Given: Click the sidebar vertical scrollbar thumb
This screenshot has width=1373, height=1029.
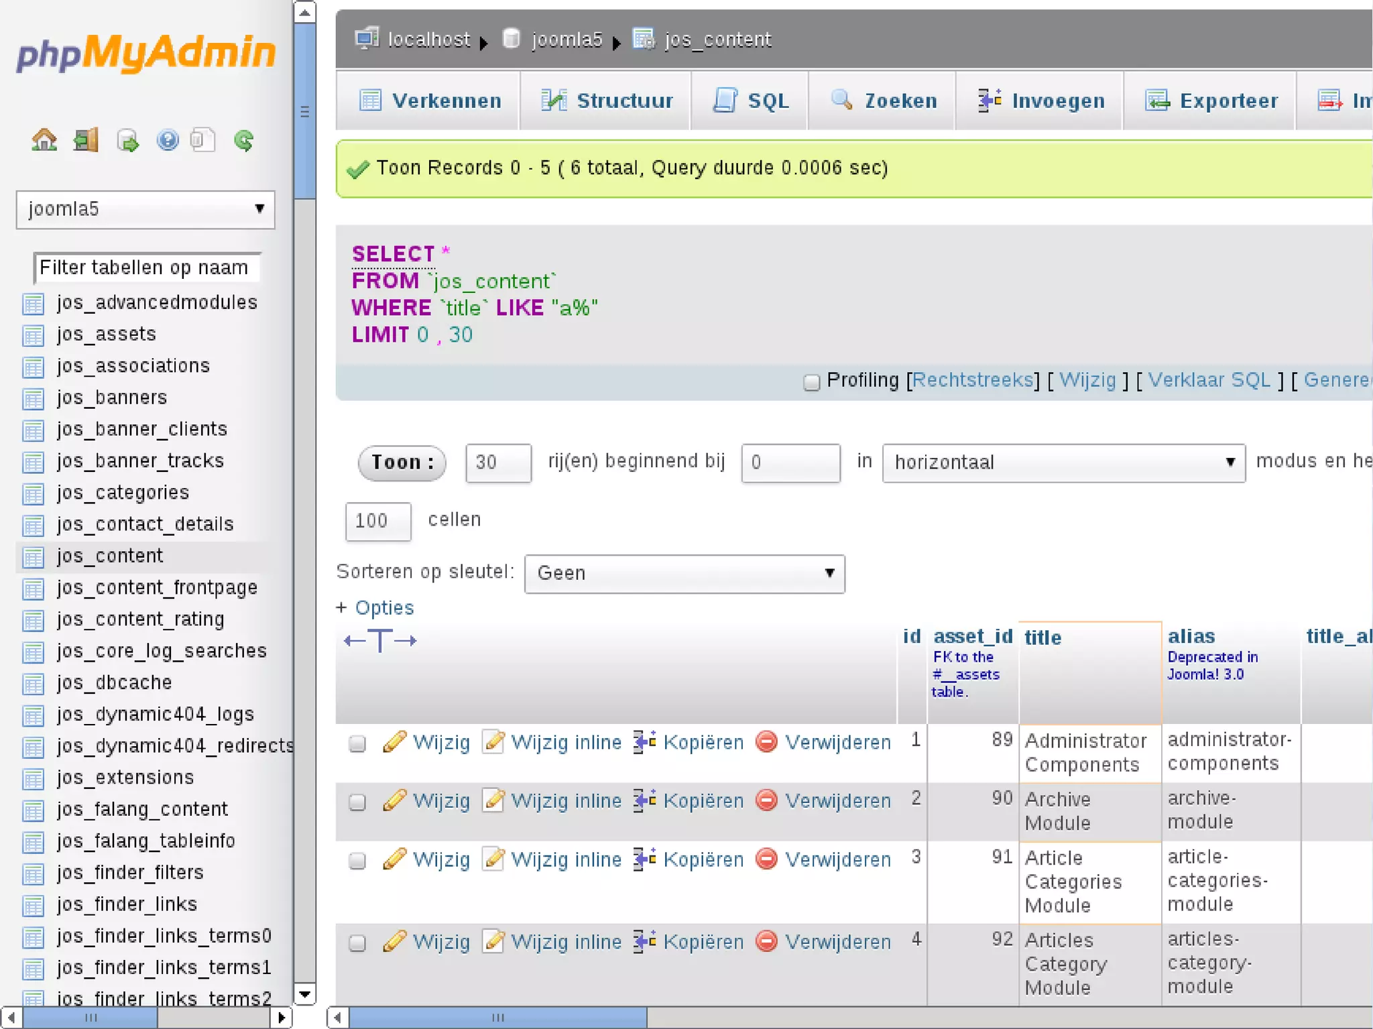Looking at the screenshot, I should (x=305, y=111).
